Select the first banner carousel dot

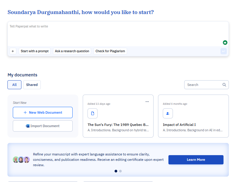point(116,171)
